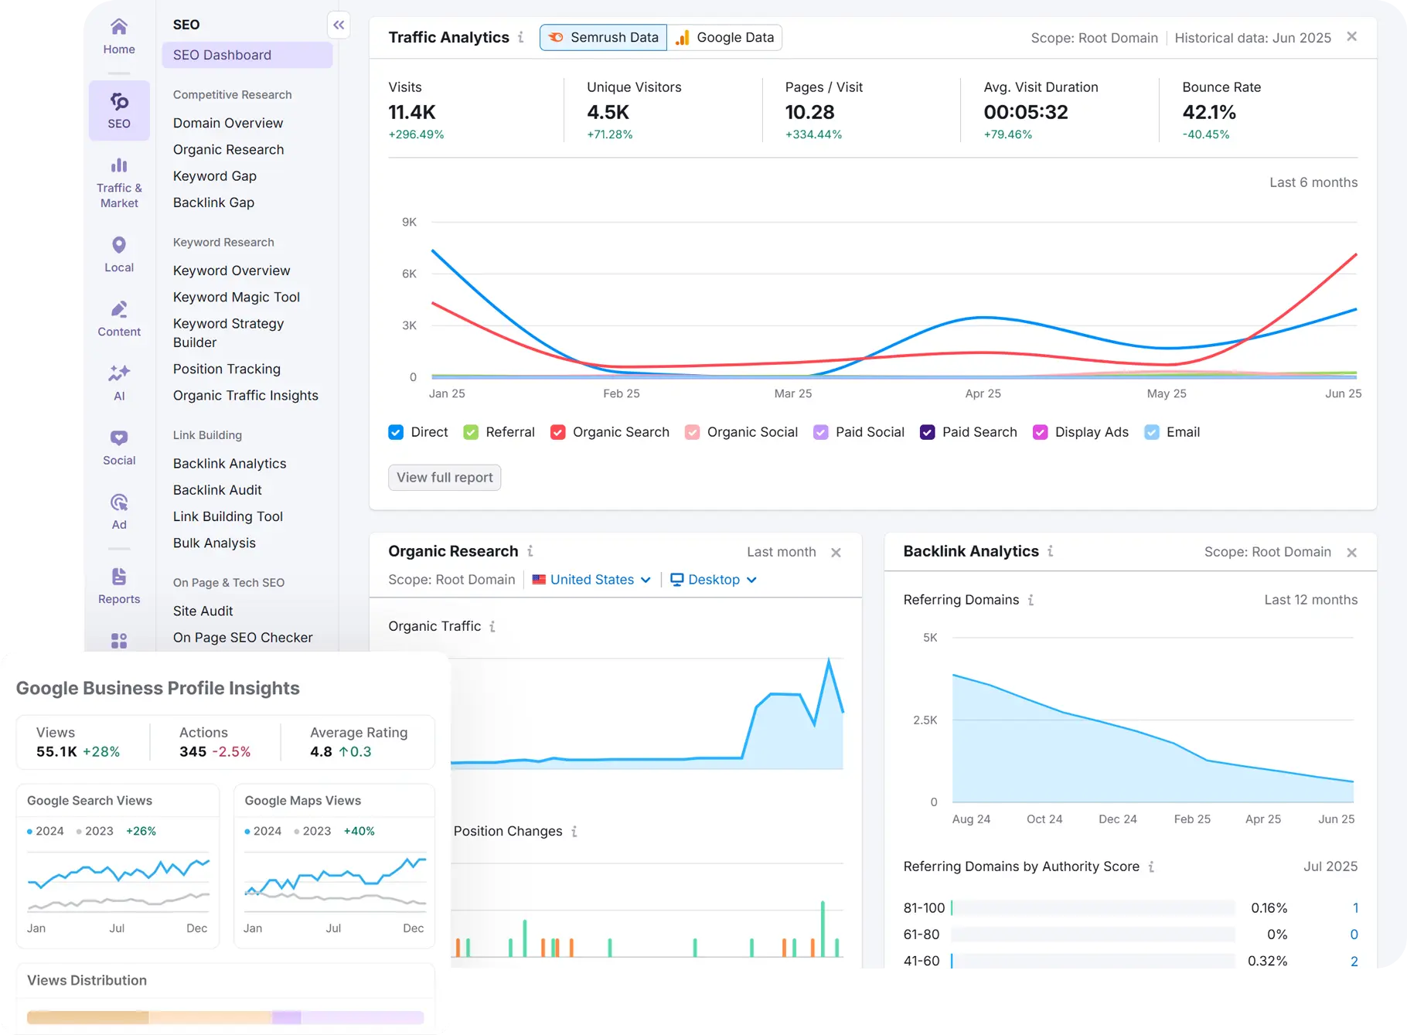Open Backlink Analytics sidebar link
Screen dimensions: 1407x1035
[x=230, y=464]
